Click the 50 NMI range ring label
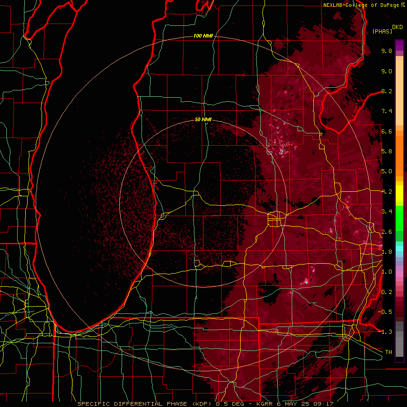 (203, 120)
